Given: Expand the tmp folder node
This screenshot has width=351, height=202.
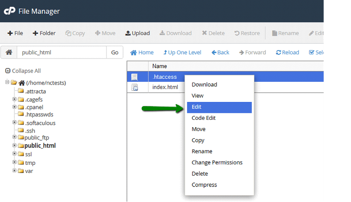Looking at the screenshot, I should (14, 162).
